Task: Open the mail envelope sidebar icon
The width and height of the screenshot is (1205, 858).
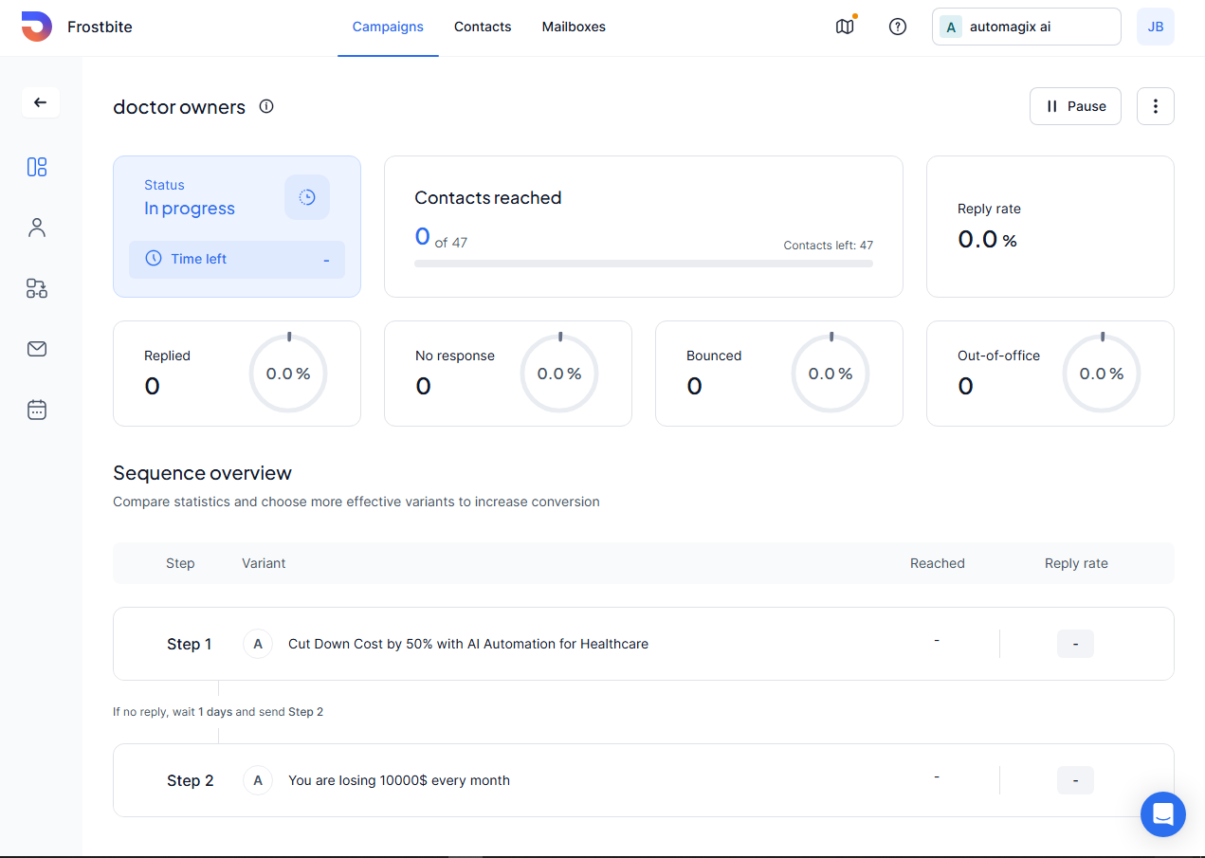Action: coord(37,349)
